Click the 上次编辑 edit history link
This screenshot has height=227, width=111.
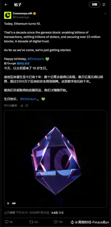click(x=9, y=213)
